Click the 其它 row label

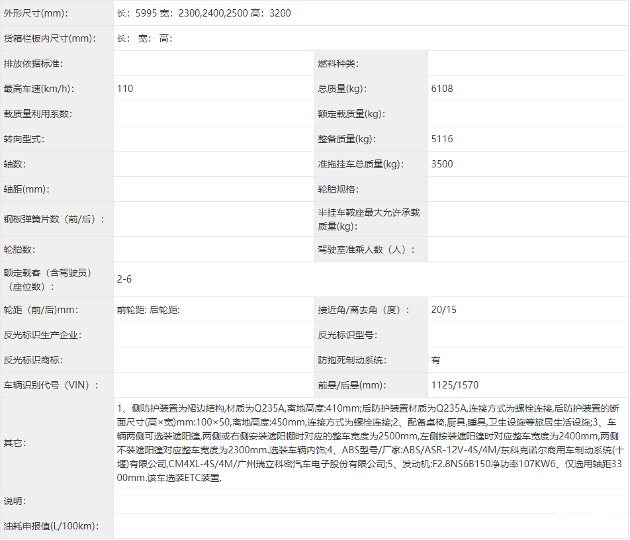[x=15, y=443]
